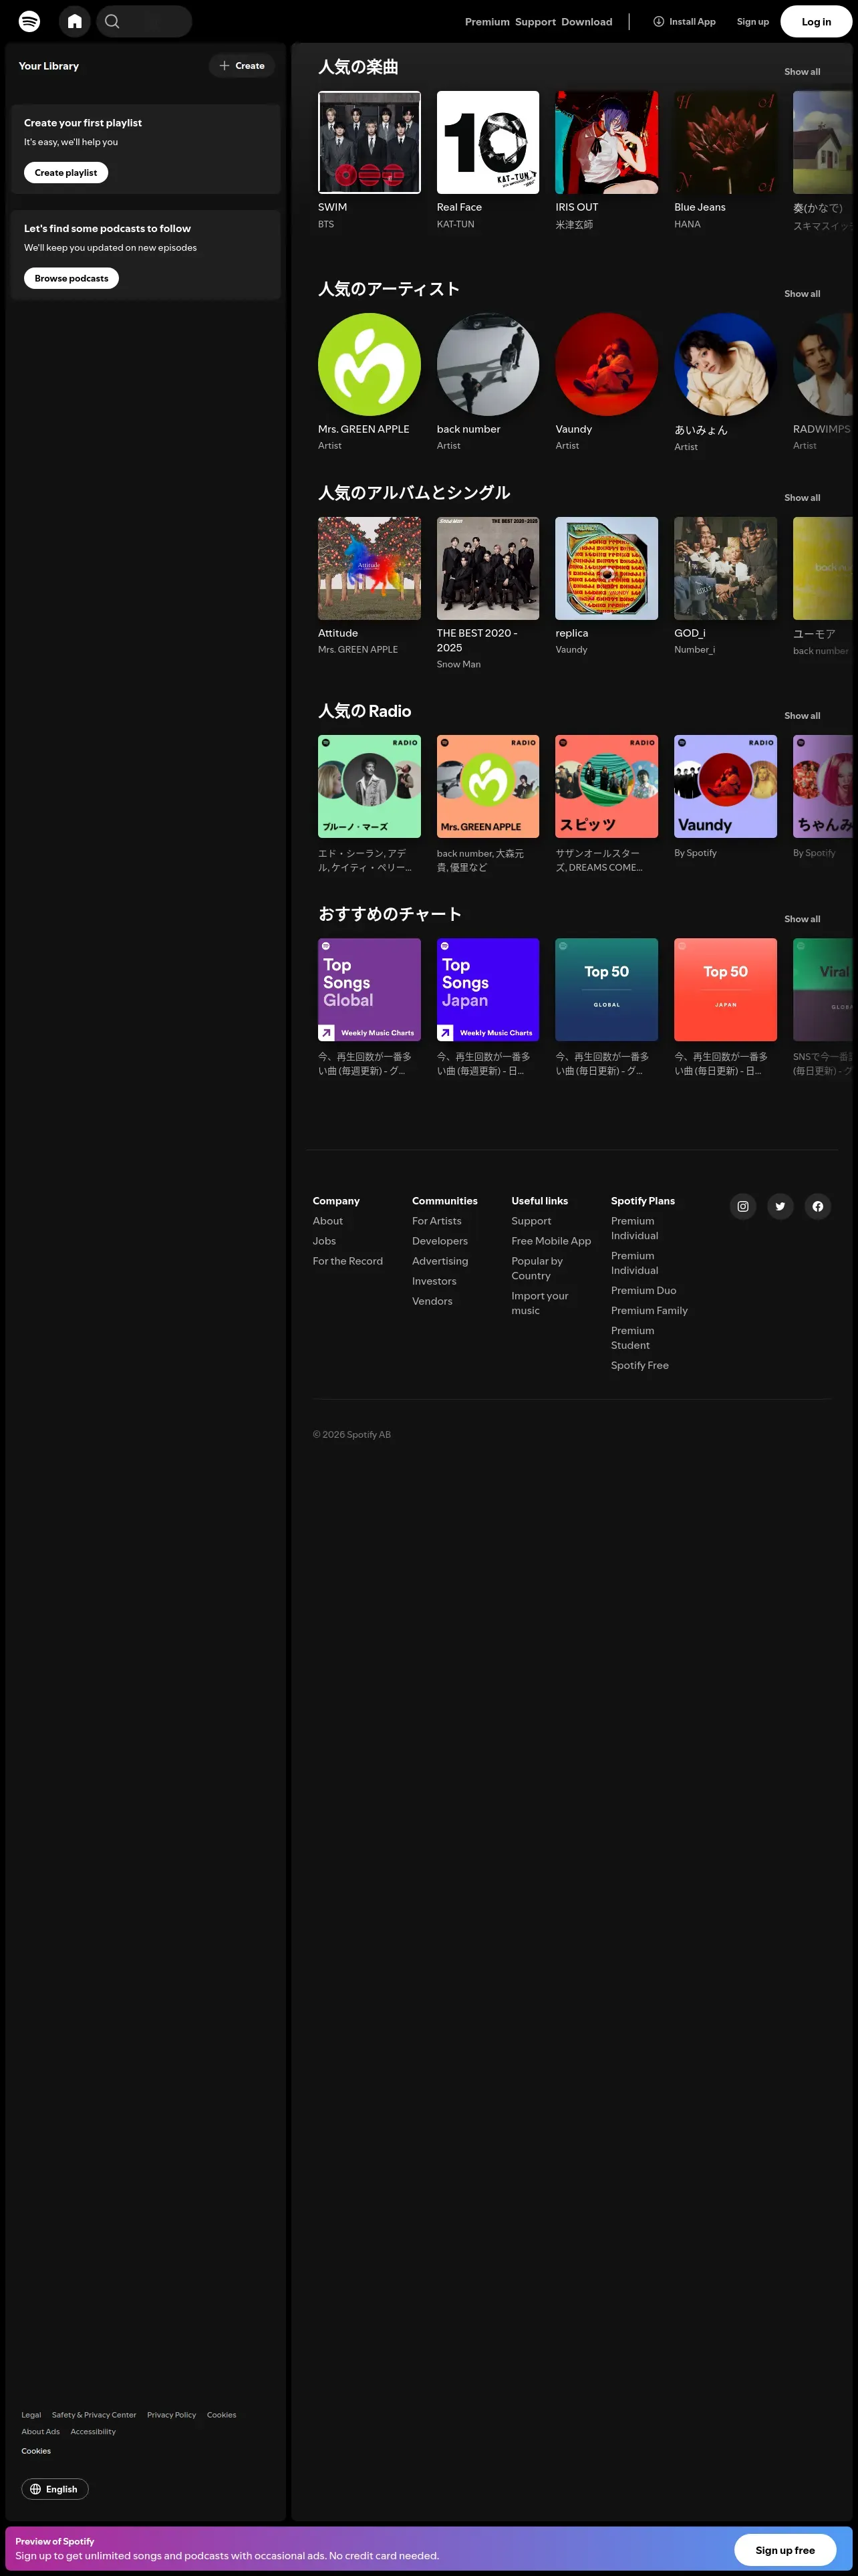Show all for おすすめのチャート section
858x2576 pixels.
(x=802, y=919)
